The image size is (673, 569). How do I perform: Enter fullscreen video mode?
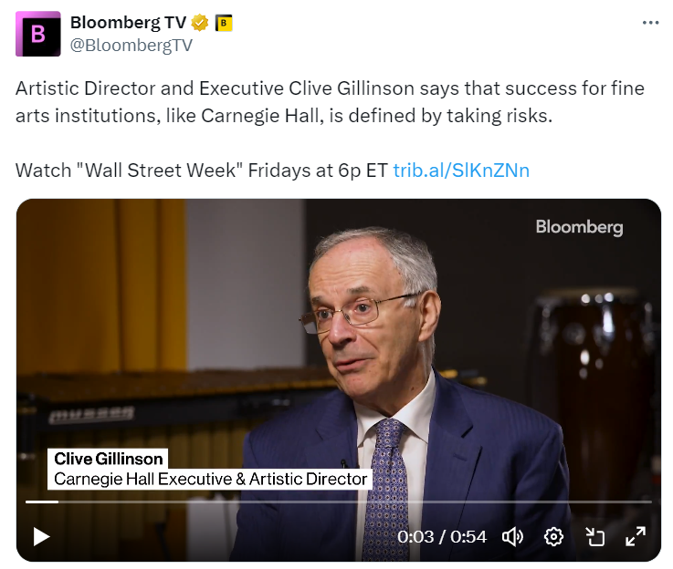pos(636,536)
